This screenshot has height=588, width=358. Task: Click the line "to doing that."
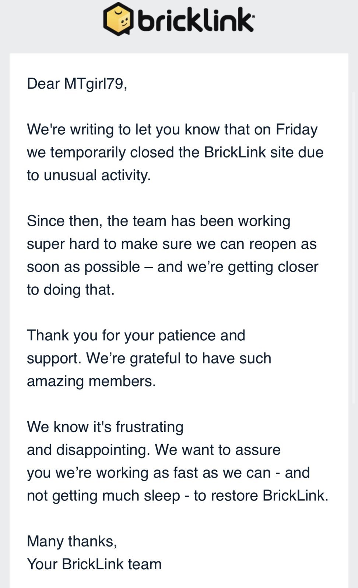[71, 290]
